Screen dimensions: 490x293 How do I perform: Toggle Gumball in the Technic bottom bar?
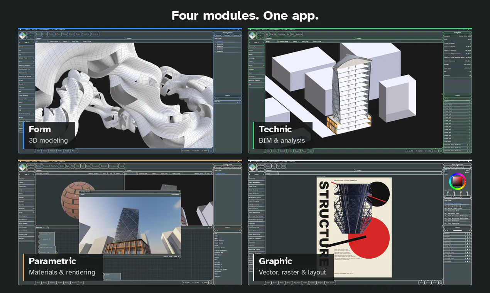click(x=282, y=151)
